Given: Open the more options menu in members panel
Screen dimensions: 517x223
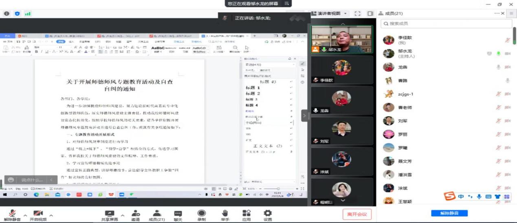Looking at the screenshot, I should click(497, 13).
